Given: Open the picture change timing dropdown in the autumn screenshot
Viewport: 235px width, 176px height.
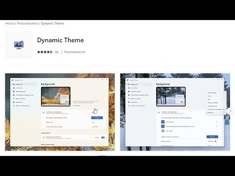Looking at the screenshot, I should pyautogui.click(x=97, y=127).
